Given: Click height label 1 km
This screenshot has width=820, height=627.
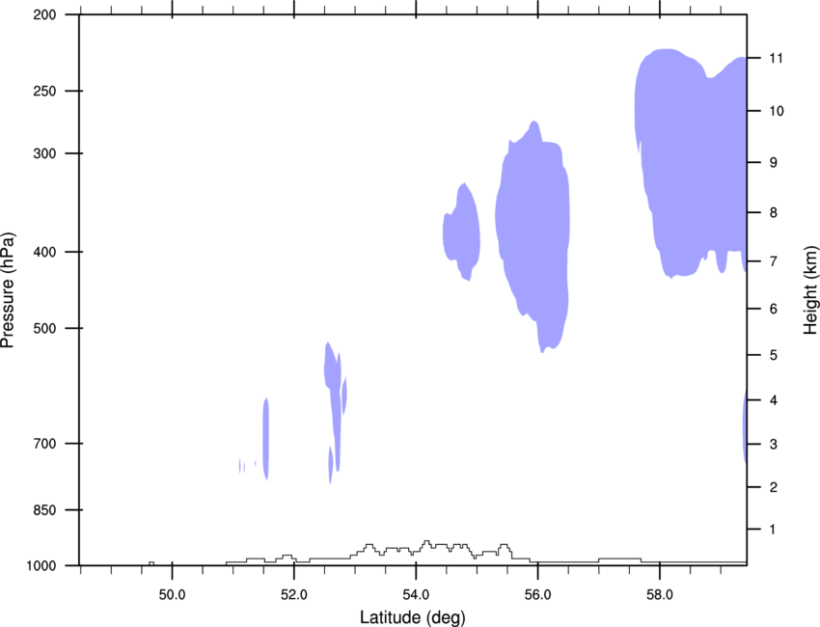Looking at the screenshot, I should [x=774, y=530].
